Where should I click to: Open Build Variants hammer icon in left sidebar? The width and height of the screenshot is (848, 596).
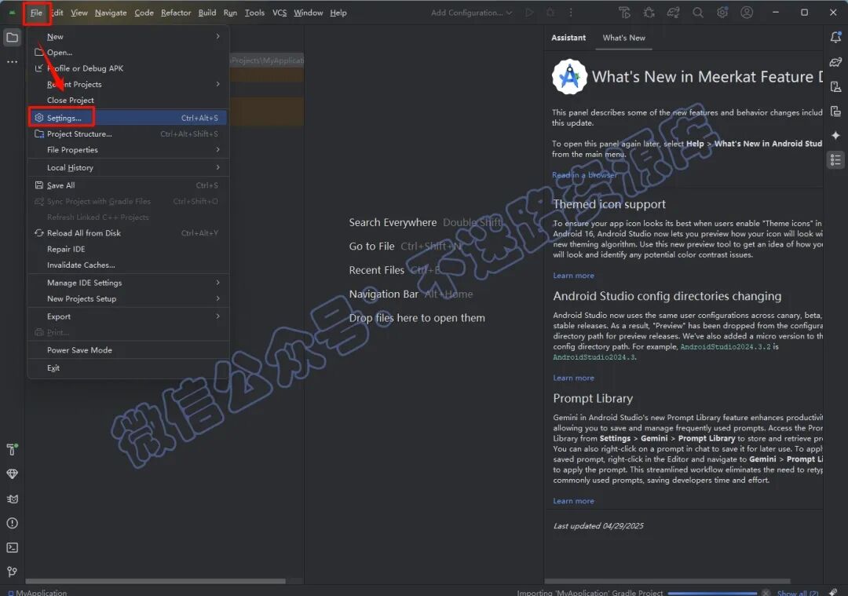click(x=12, y=449)
